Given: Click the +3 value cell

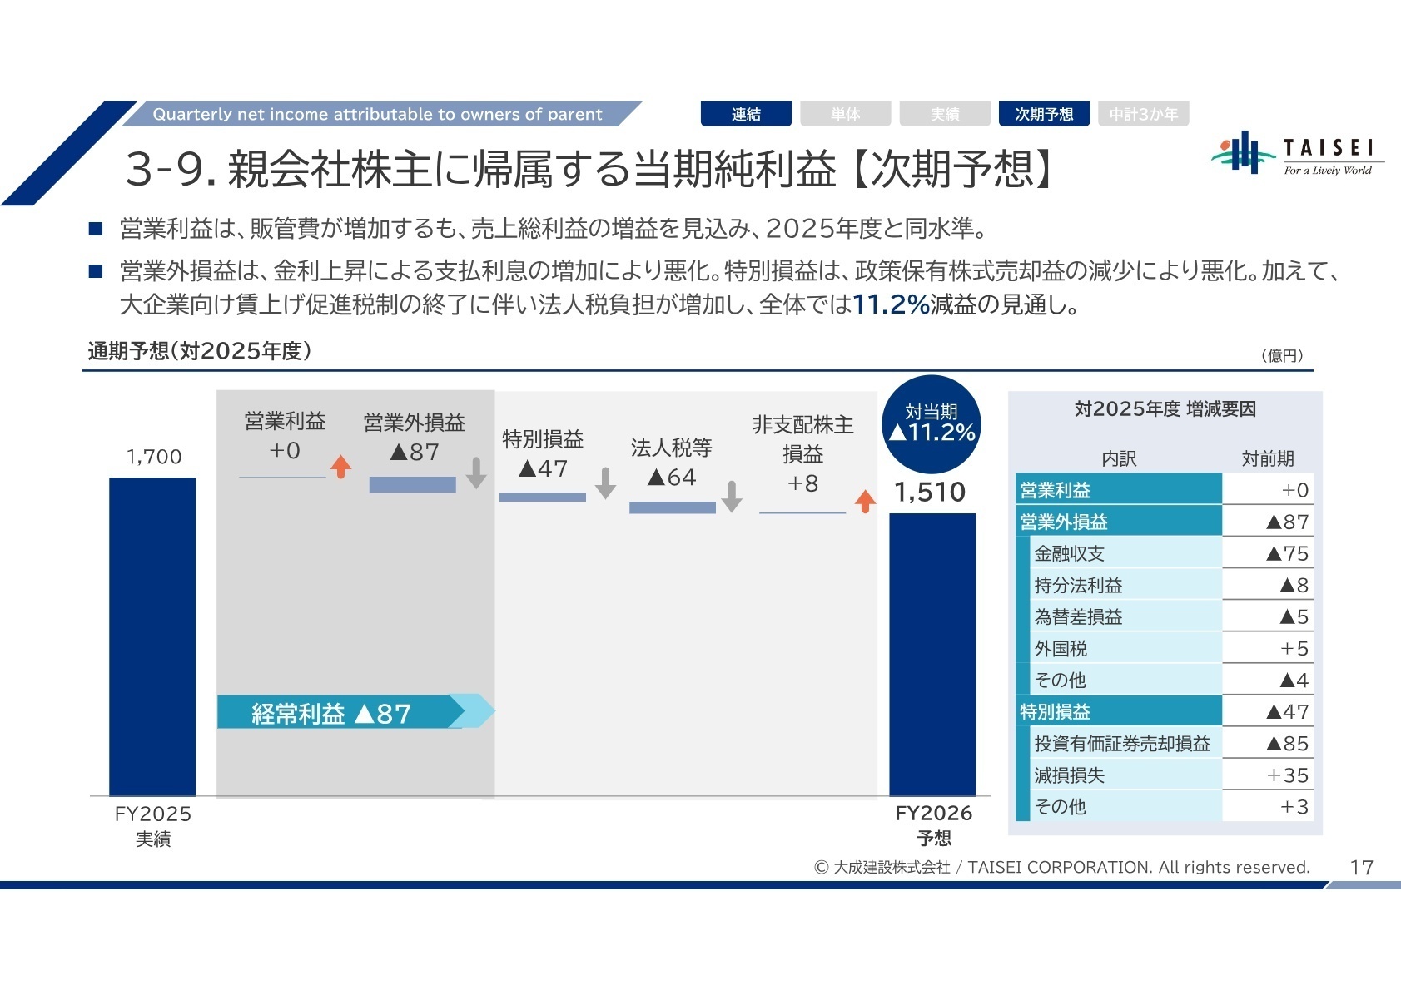Looking at the screenshot, I should [1268, 806].
